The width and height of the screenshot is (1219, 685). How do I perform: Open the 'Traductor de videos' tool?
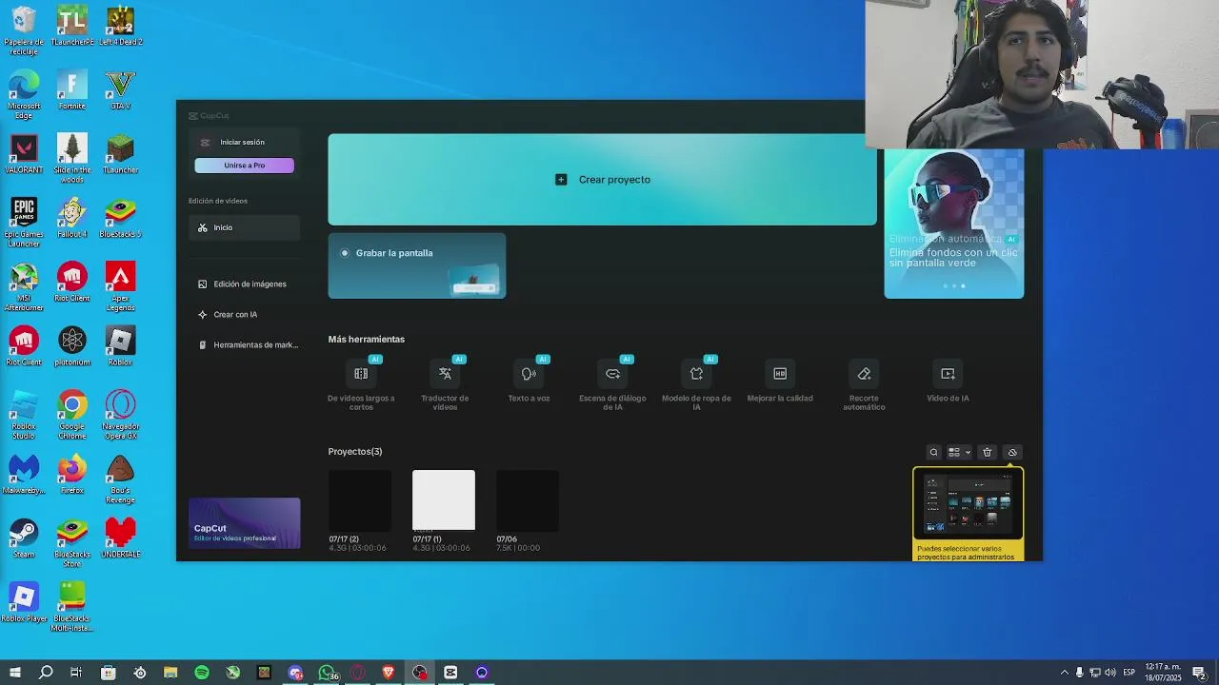click(445, 385)
